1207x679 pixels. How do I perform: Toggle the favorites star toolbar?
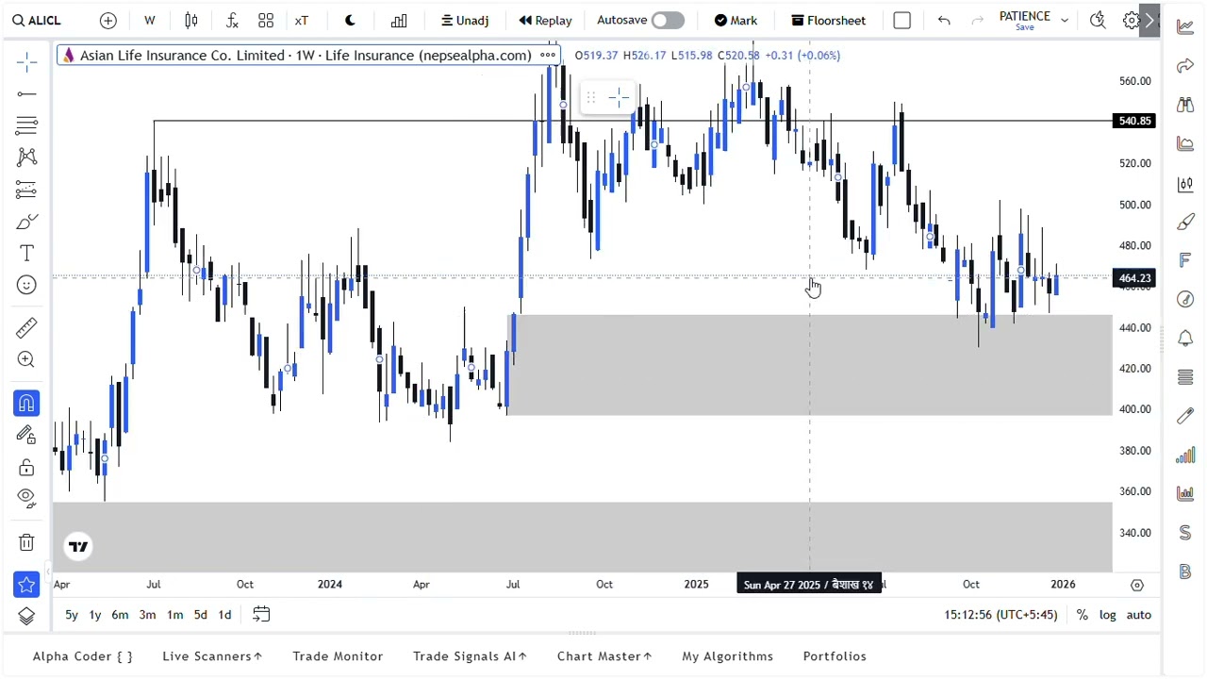[x=26, y=585]
